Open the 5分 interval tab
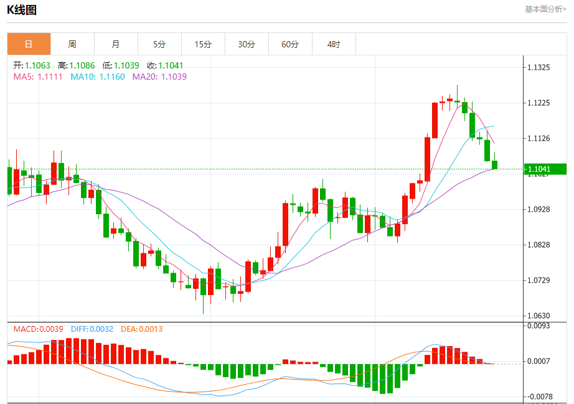Image resolution: width=574 pixels, height=404 pixels. click(159, 44)
